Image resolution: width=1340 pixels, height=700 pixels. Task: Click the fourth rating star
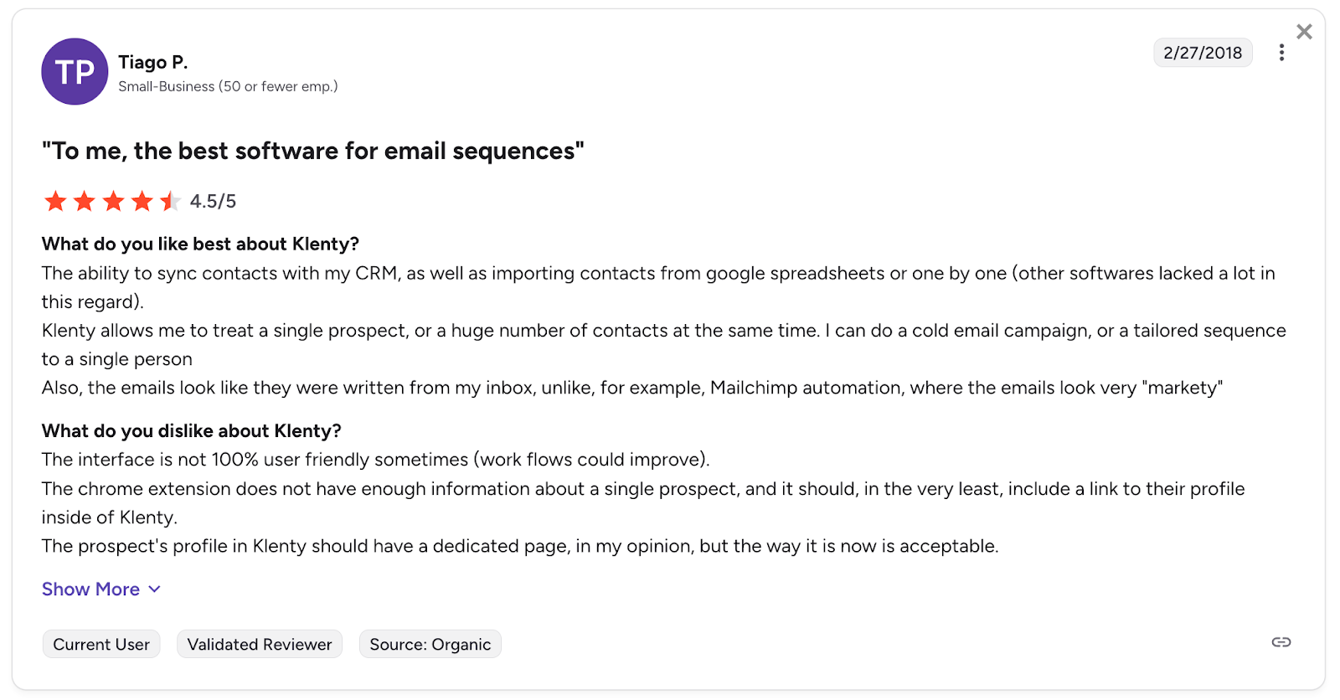(x=142, y=201)
